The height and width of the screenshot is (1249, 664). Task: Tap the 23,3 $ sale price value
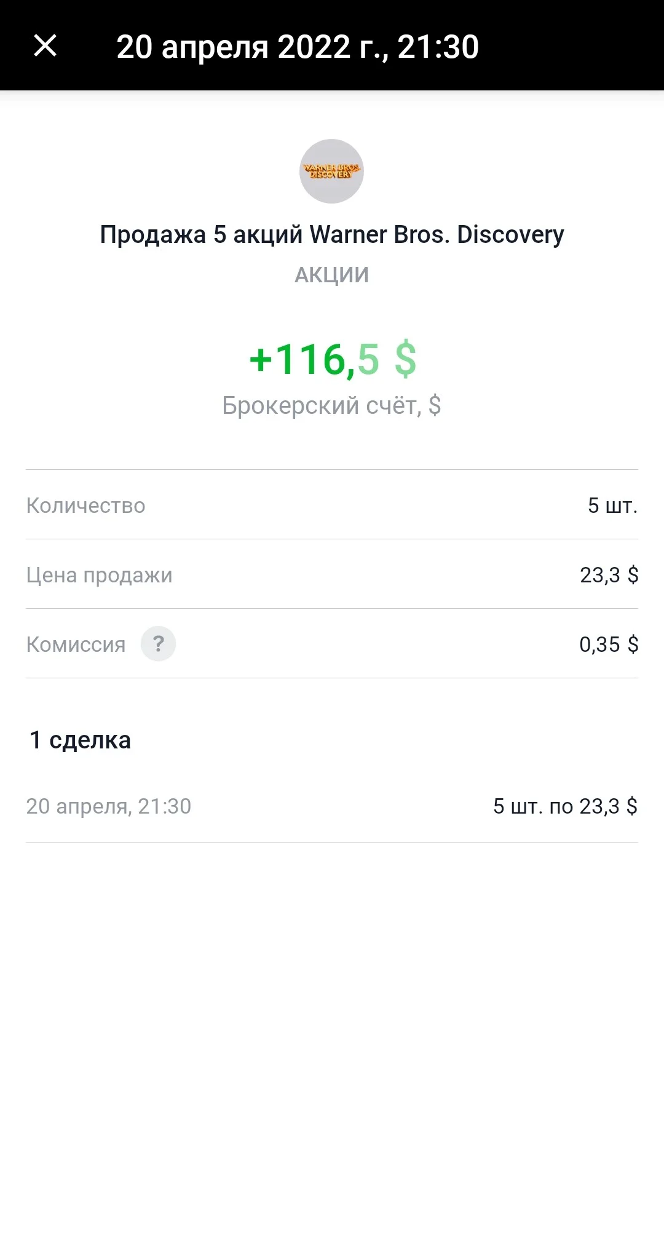[x=609, y=575]
